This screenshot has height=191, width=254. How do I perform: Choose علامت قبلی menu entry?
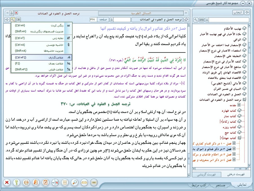42,69
